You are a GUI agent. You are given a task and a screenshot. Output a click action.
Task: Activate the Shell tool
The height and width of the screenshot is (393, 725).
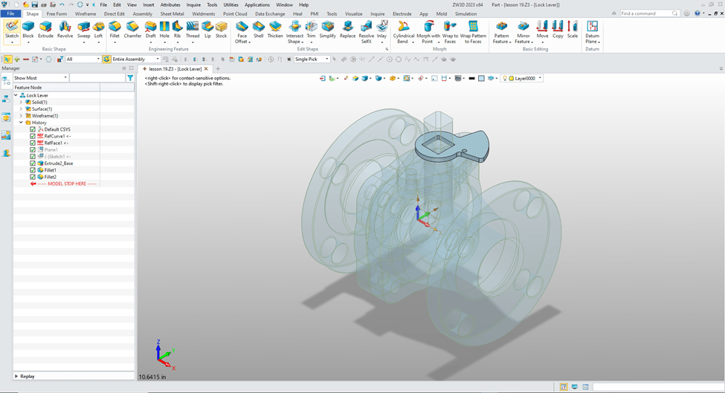click(x=258, y=28)
